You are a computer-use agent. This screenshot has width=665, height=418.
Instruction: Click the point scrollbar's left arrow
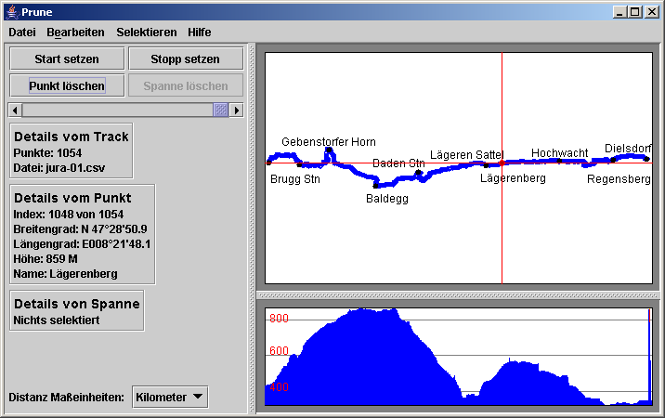(15, 110)
